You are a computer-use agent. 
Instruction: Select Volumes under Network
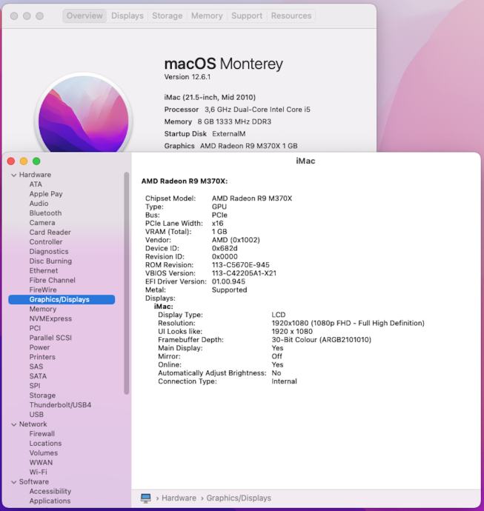coord(44,453)
